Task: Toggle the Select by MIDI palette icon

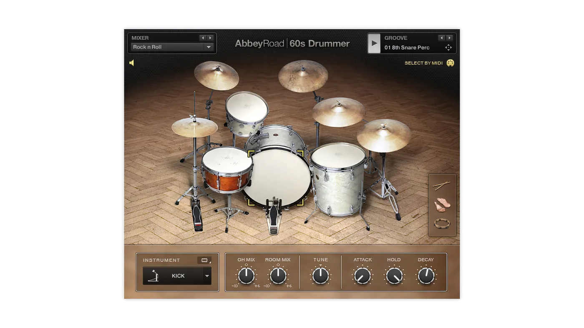Action: coord(450,63)
